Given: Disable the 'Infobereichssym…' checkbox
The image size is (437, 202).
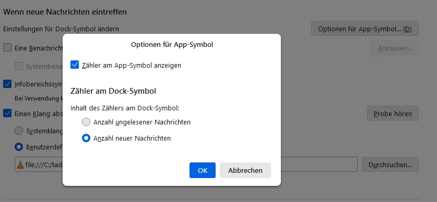Looking at the screenshot, I should [x=7, y=84].
